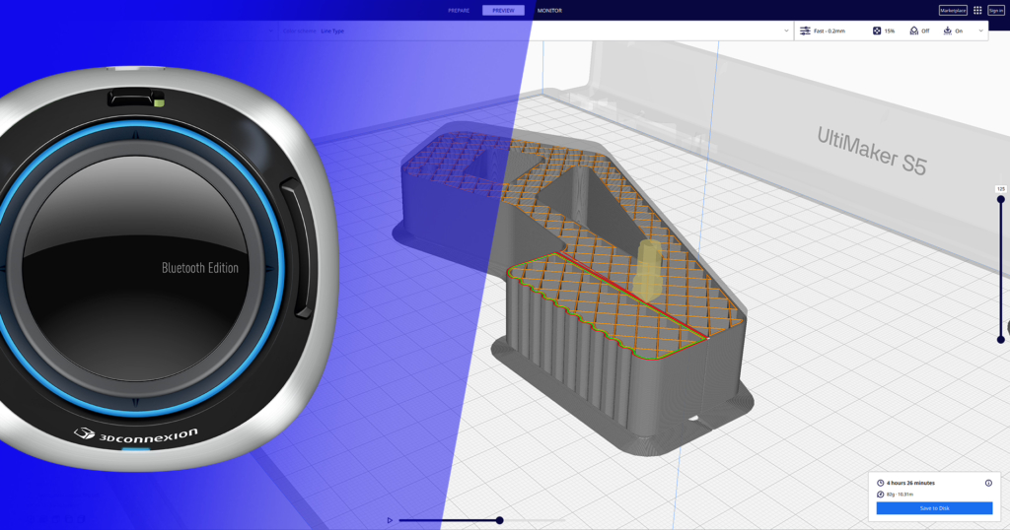Click the top handle of the layer slider
Viewport: 1010px width, 530px height.
[x=1000, y=200]
